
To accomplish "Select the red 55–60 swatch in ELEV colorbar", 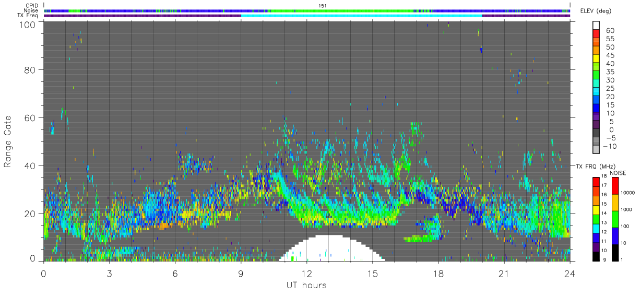I will point(596,34).
